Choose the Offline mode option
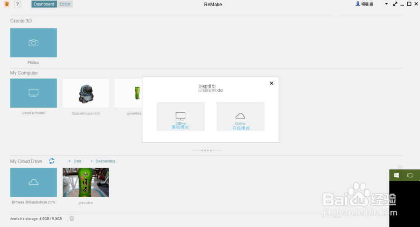The image size is (420, 227). pos(181,116)
